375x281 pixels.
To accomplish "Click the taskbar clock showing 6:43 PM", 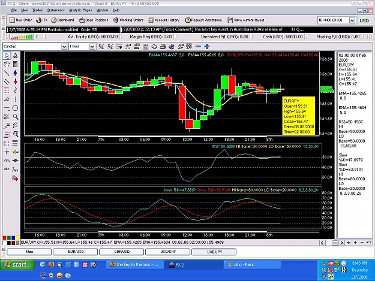I will (x=359, y=263).
